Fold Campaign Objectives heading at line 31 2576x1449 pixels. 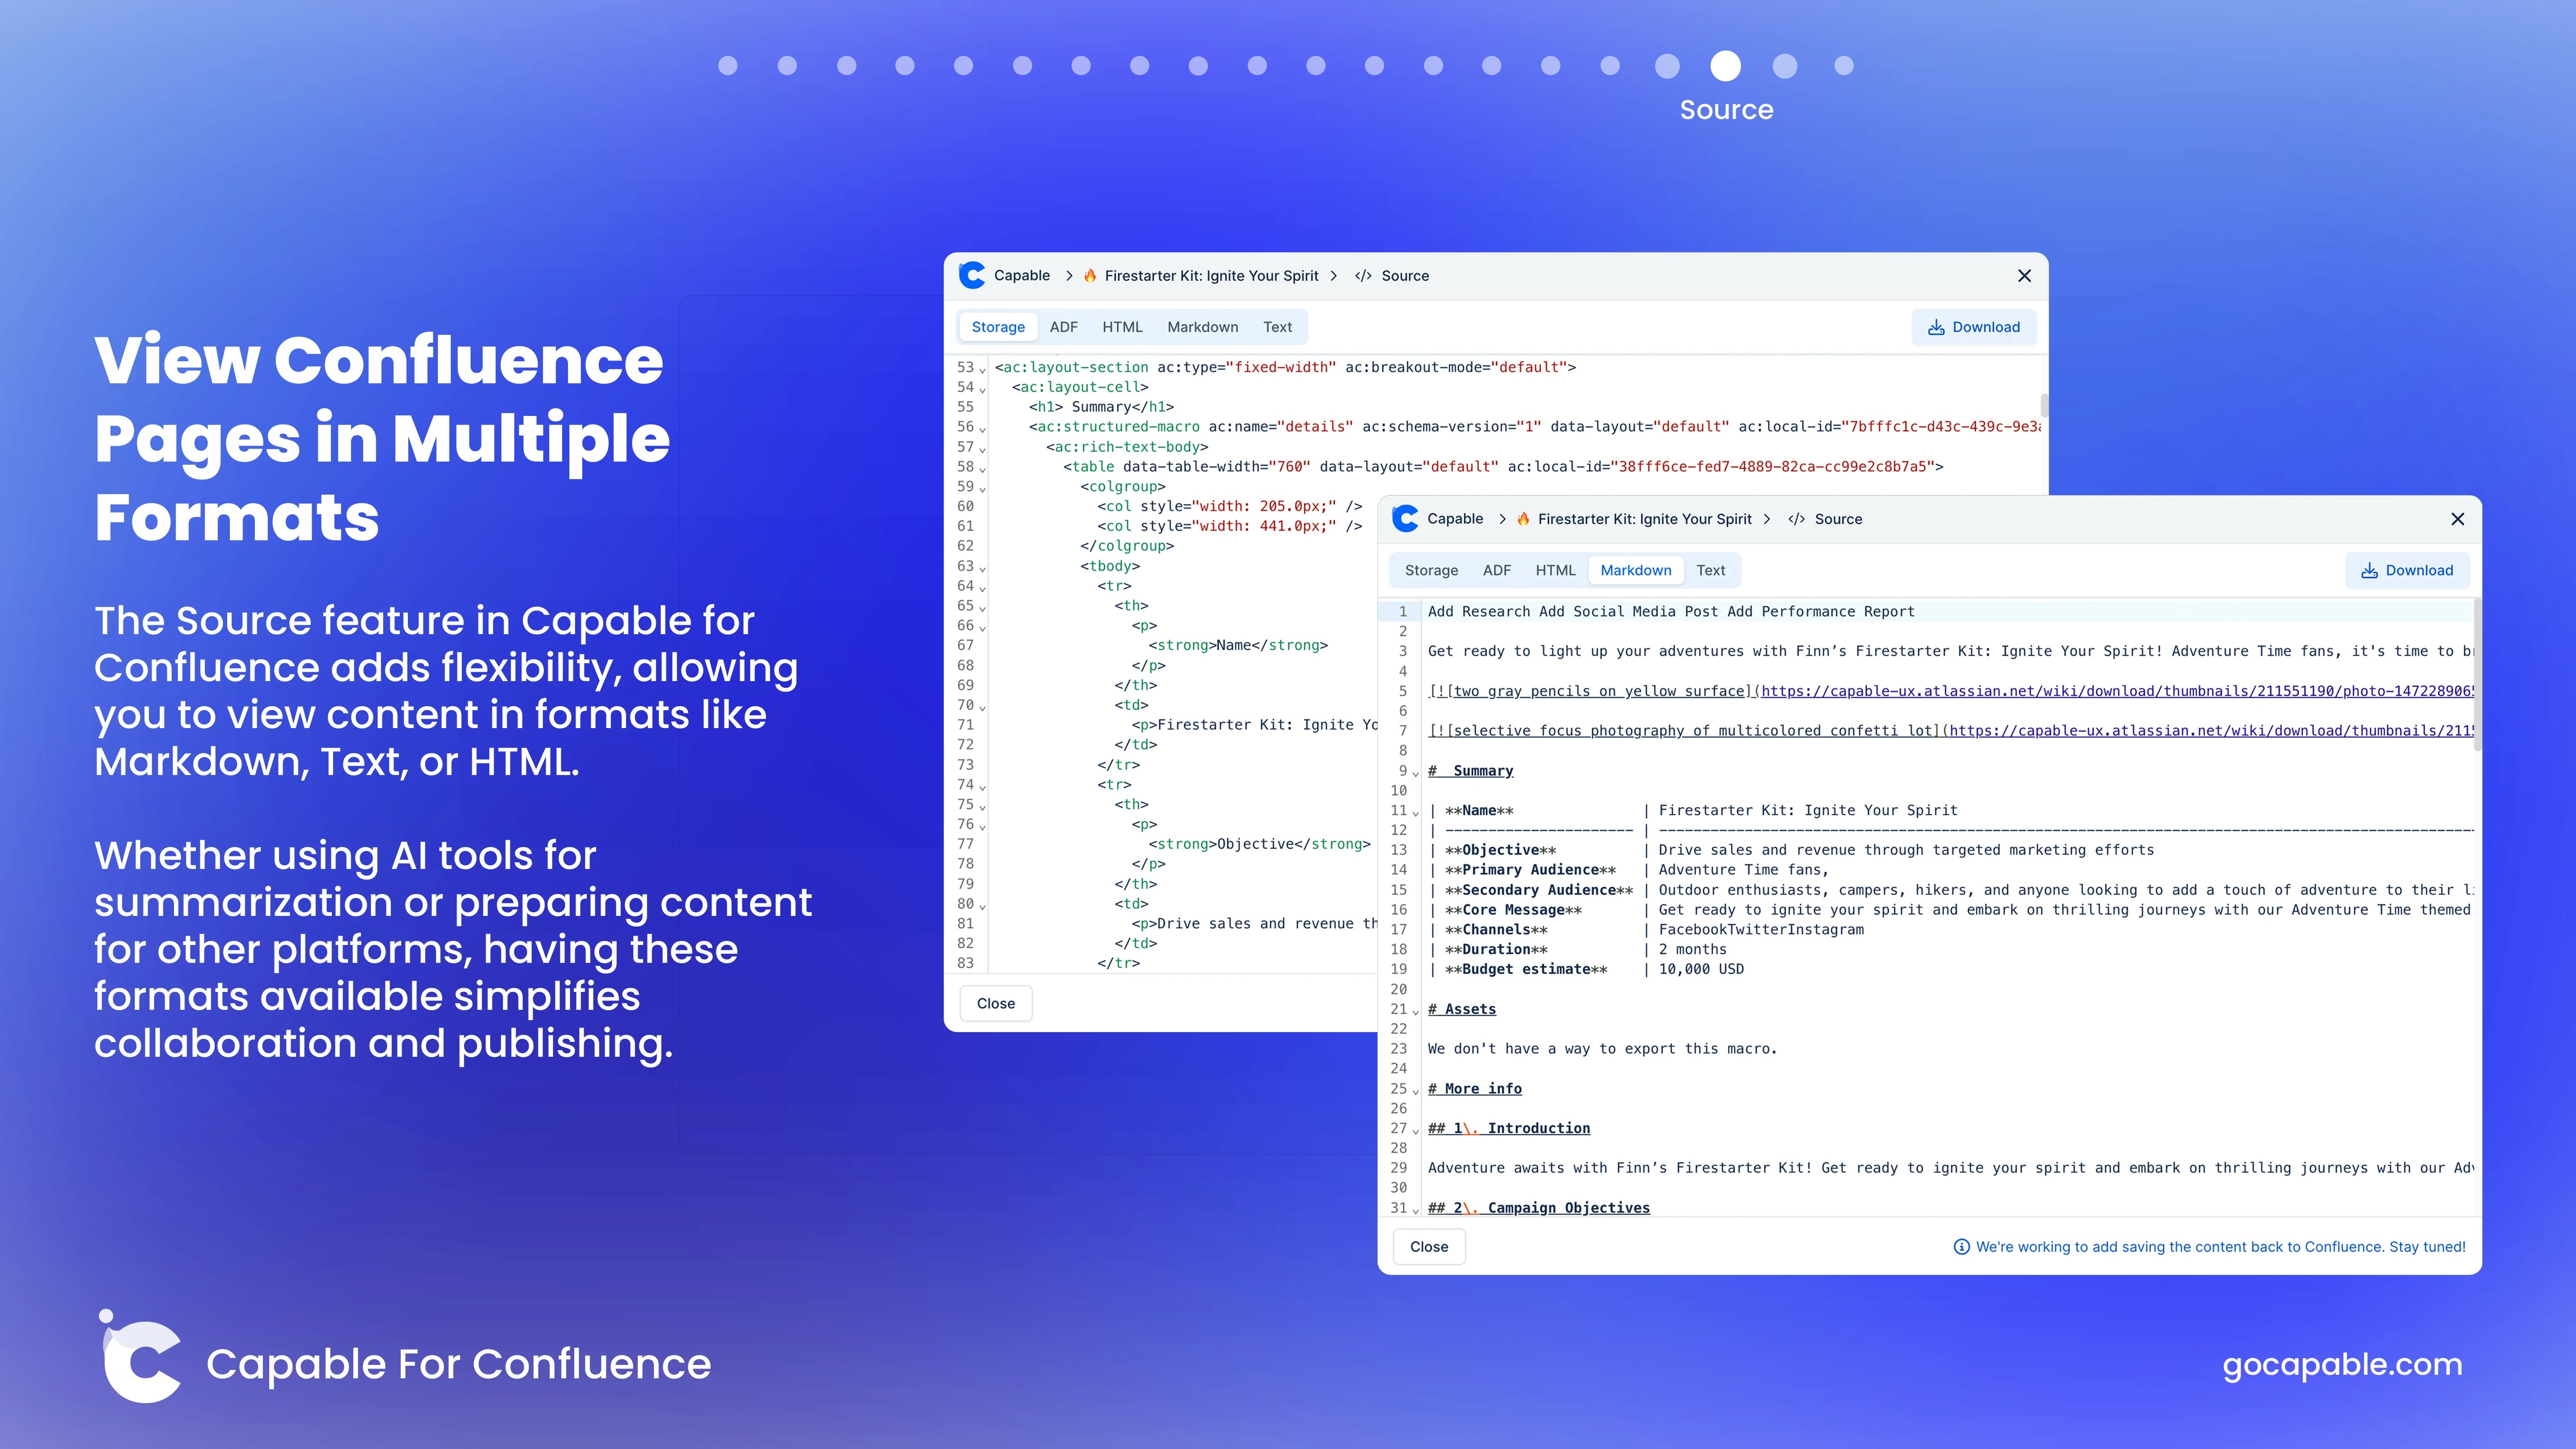(1415, 1210)
